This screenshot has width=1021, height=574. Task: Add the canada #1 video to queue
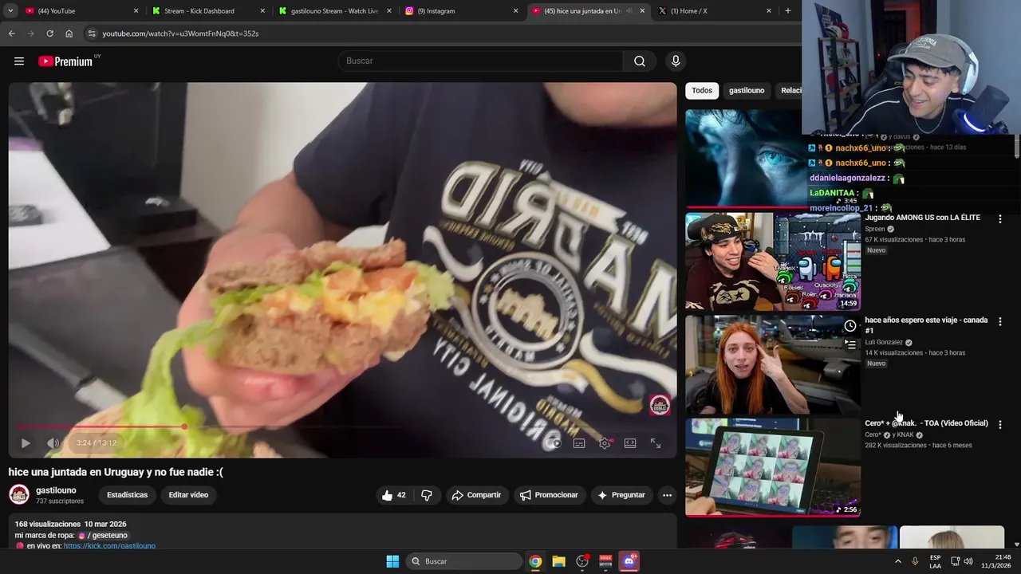pos(850,344)
